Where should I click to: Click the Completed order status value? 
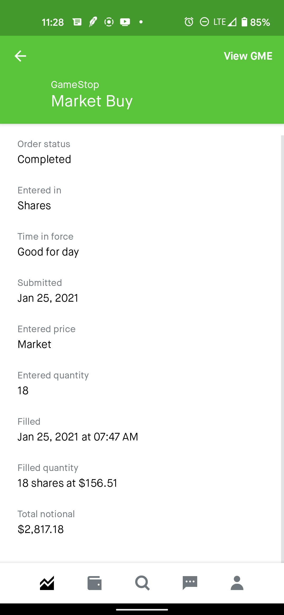tap(44, 159)
